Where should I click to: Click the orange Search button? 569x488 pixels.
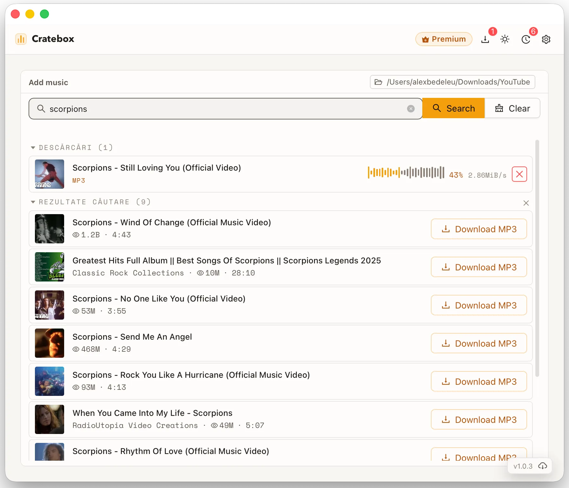pyautogui.click(x=453, y=108)
